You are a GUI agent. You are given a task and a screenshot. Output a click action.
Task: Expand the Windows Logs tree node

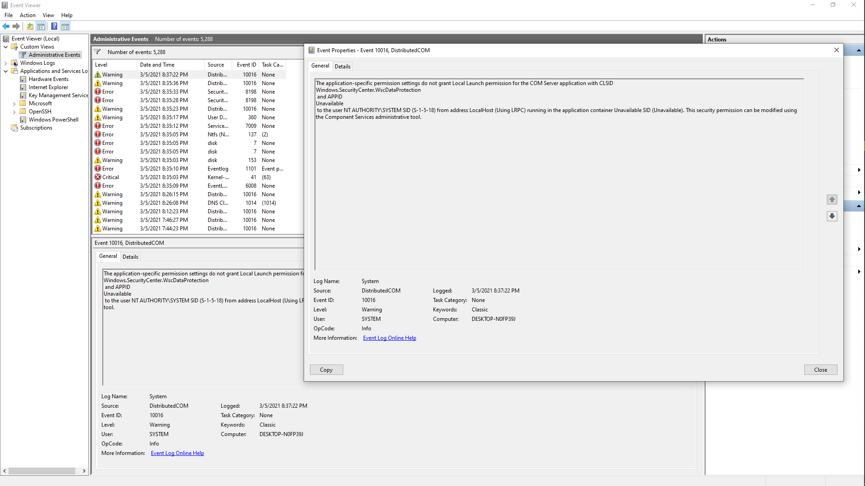tap(5, 63)
